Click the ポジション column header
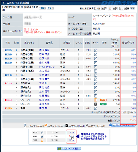 pos(29,43)
